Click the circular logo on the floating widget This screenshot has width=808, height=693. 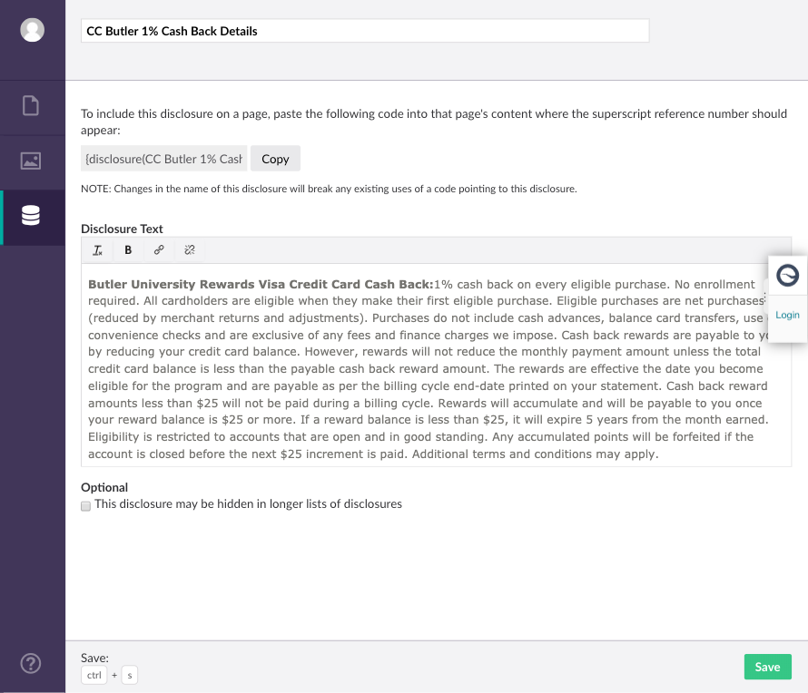tap(788, 275)
